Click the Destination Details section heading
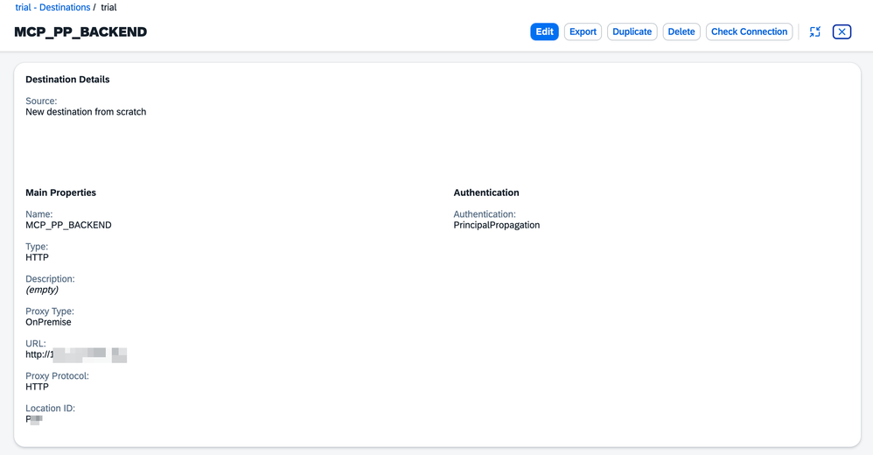Image resolution: width=873 pixels, height=455 pixels. point(67,80)
